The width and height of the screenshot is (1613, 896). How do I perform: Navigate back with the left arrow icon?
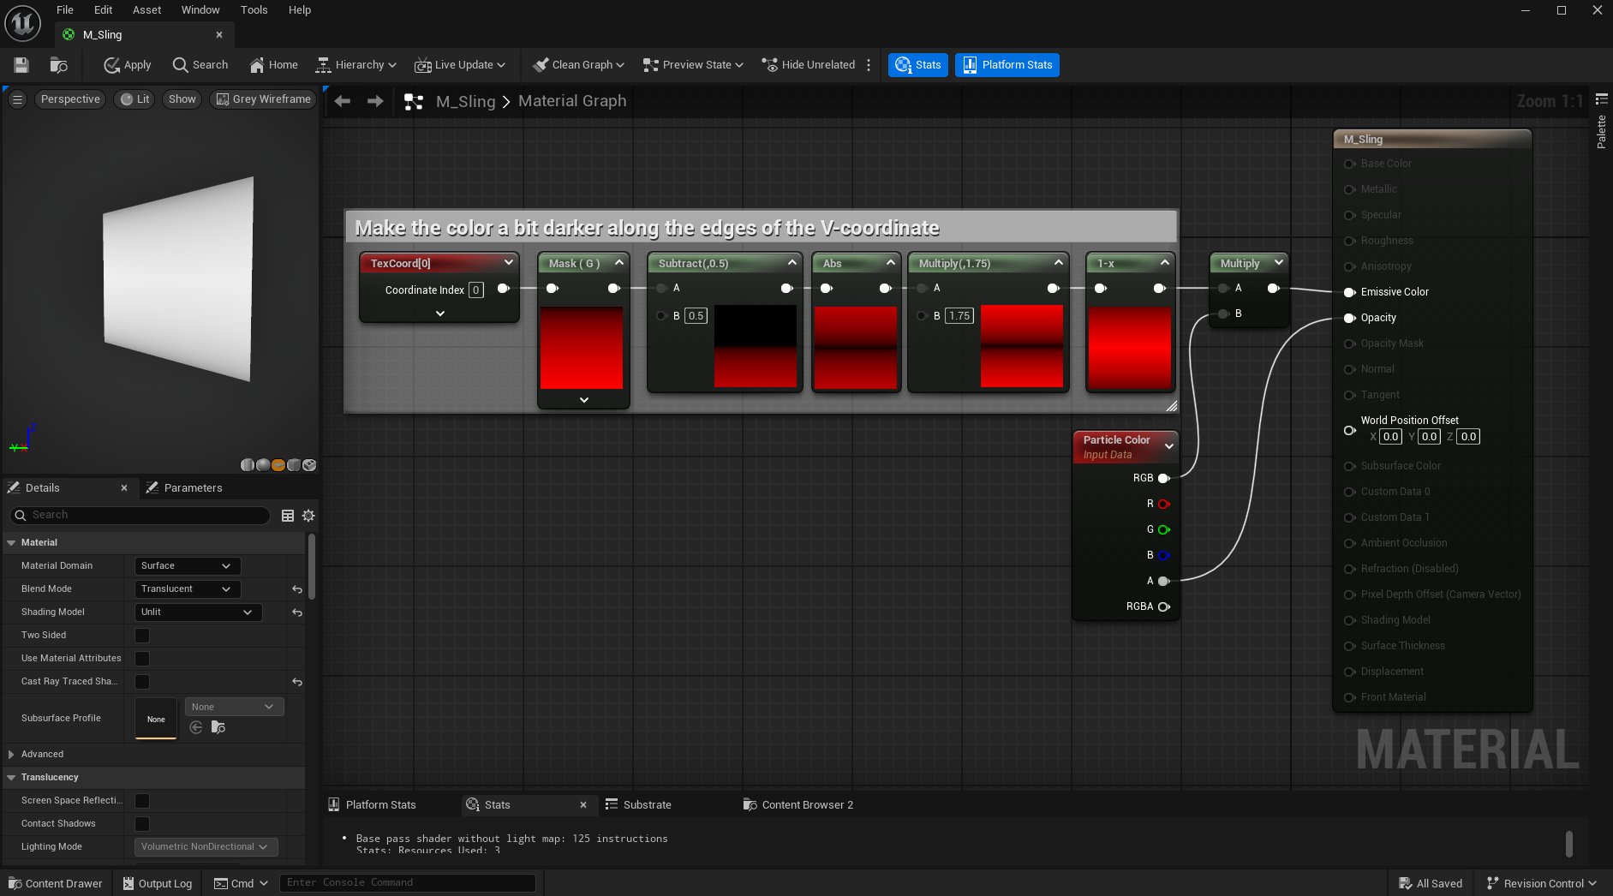click(x=343, y=101)
